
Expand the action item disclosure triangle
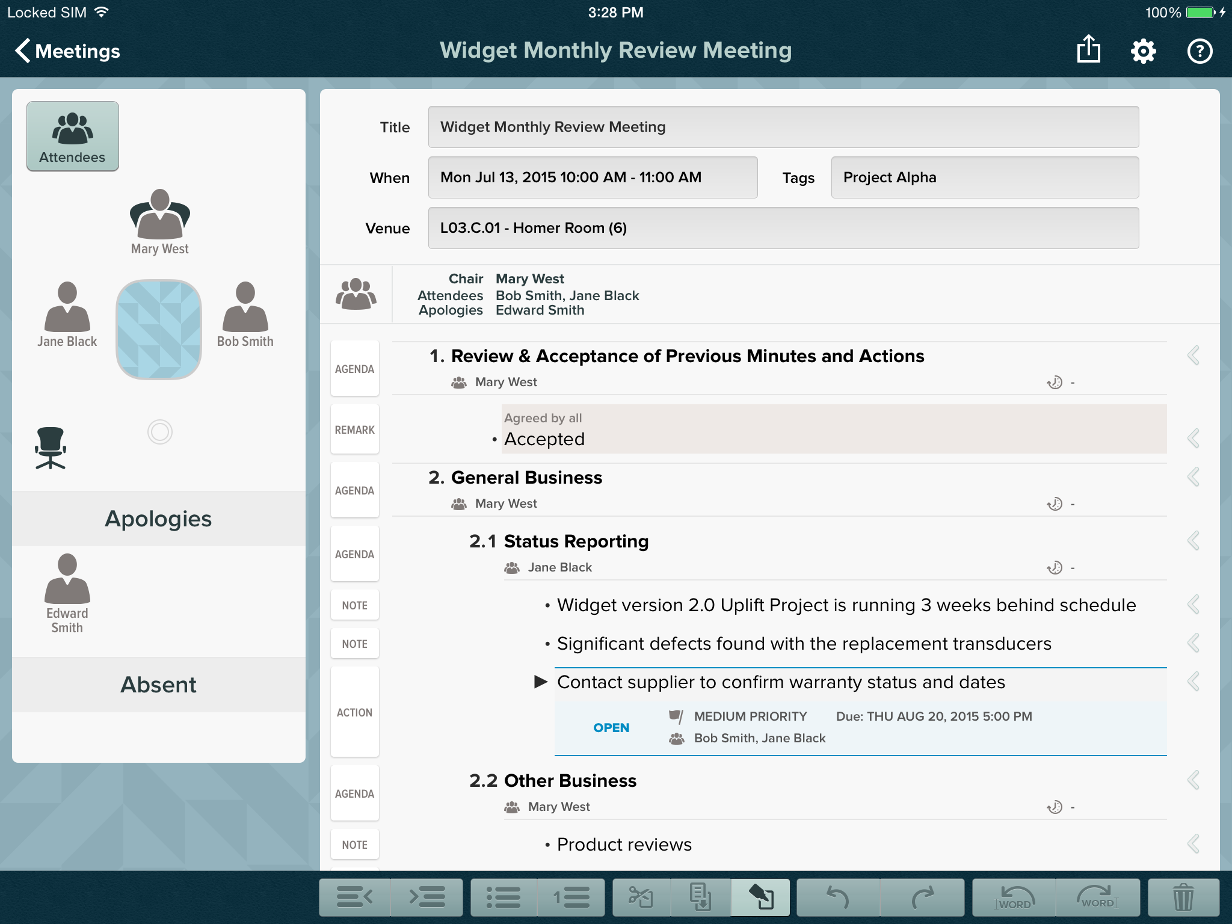[x=541, y=682]
